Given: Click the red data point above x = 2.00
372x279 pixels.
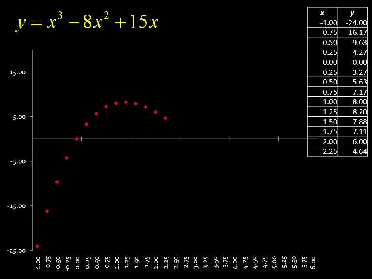Looking at the screenshot, I should (x=155, y=112).
